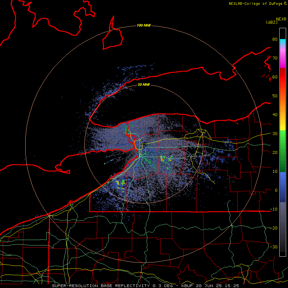Click the 10 dBZ scale value
The height and width of the screenshot is (288, 288).
click(275, 172)
